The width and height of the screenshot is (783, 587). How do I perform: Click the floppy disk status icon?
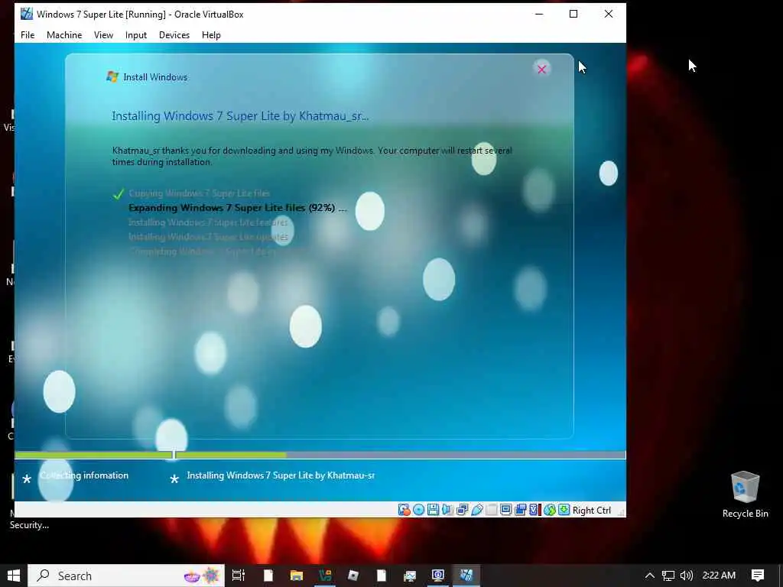coord(433,510)
